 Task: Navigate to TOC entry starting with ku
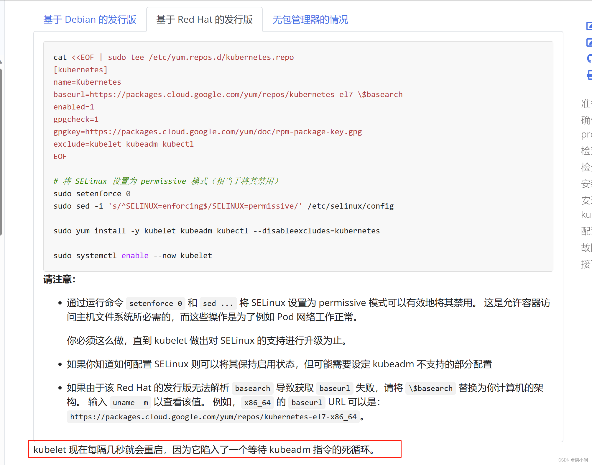pos(586,215)
